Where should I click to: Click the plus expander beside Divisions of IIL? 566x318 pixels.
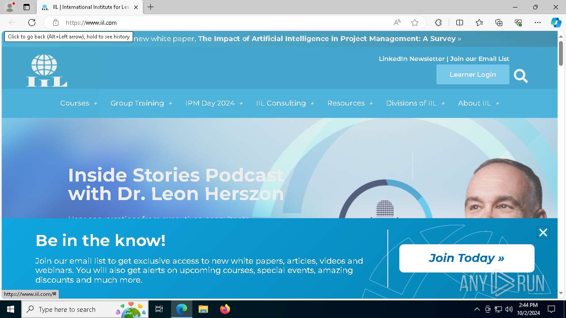443,103
